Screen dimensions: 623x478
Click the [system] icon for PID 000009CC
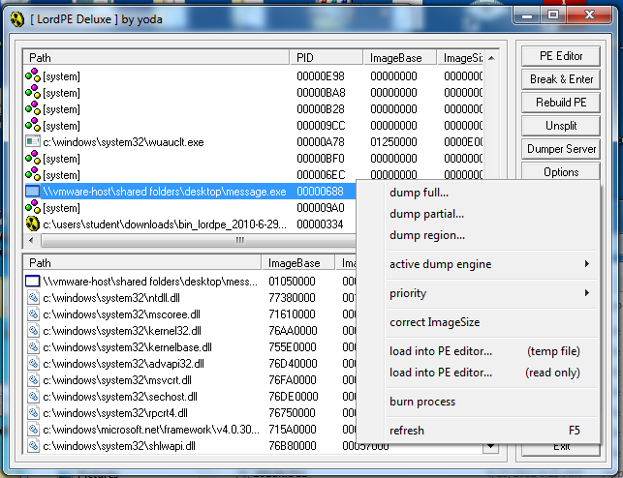coord(33,125)
